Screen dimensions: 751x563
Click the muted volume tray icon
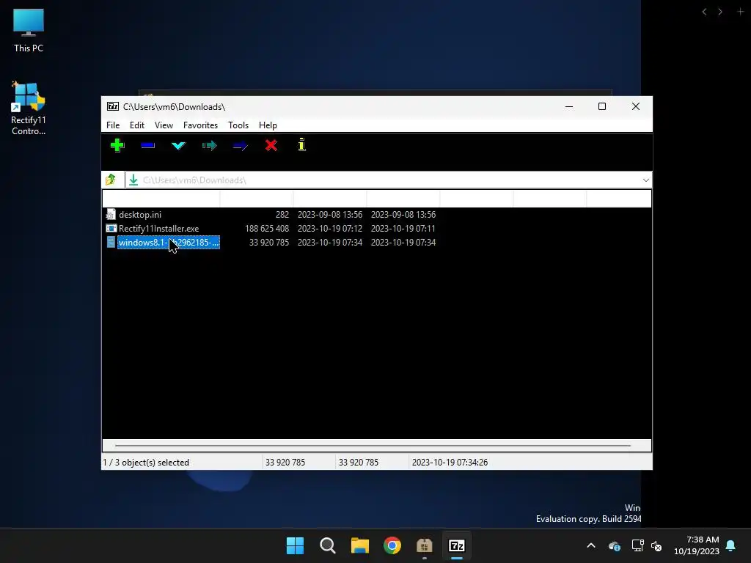tap(656, 545)
